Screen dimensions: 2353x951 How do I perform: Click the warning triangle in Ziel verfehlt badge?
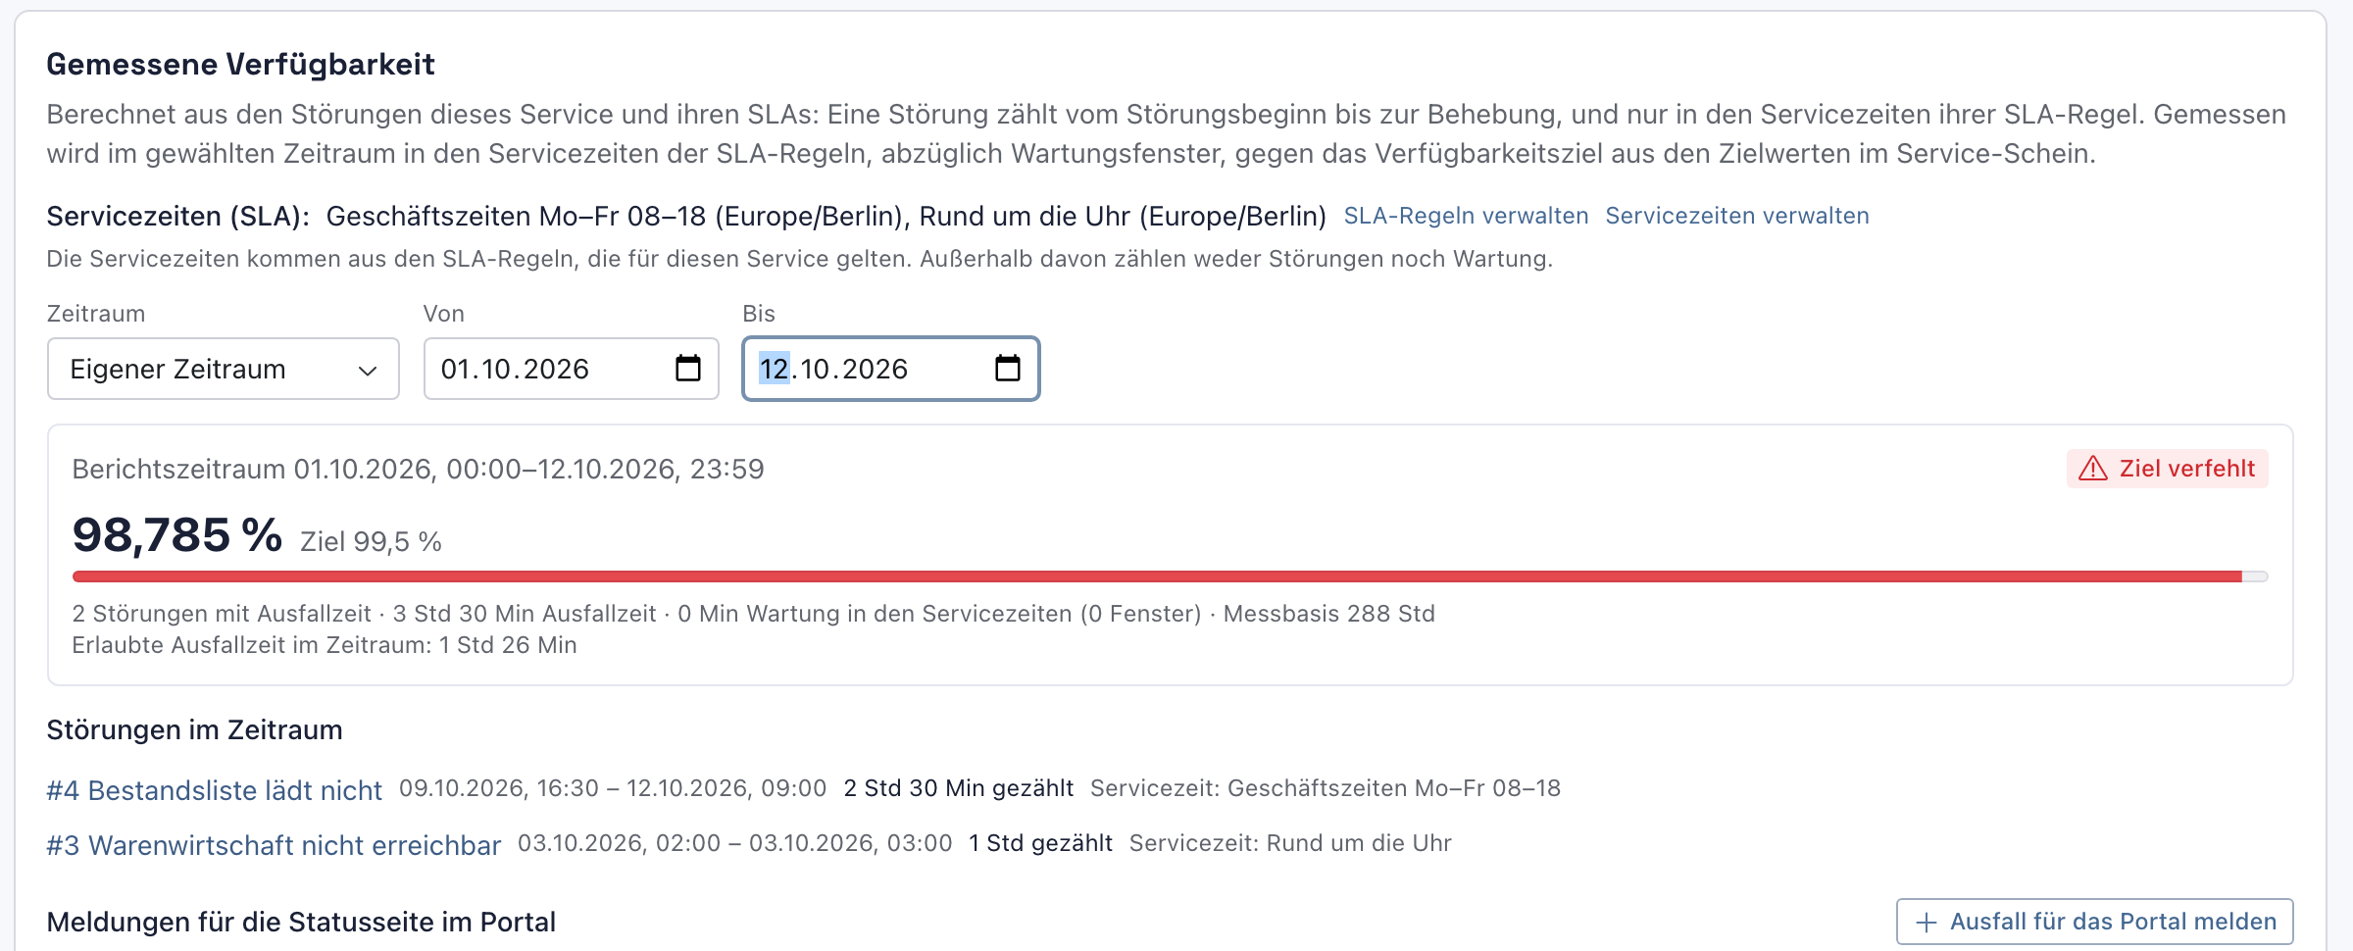tap(2093, 469)
